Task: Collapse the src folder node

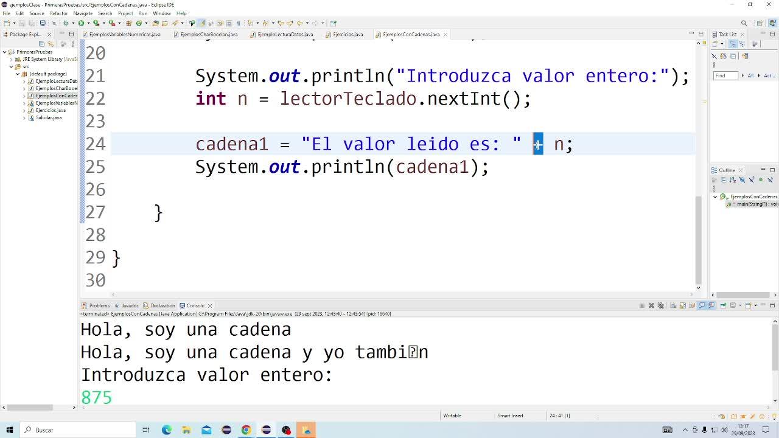Action: click(x=12, y=66)
